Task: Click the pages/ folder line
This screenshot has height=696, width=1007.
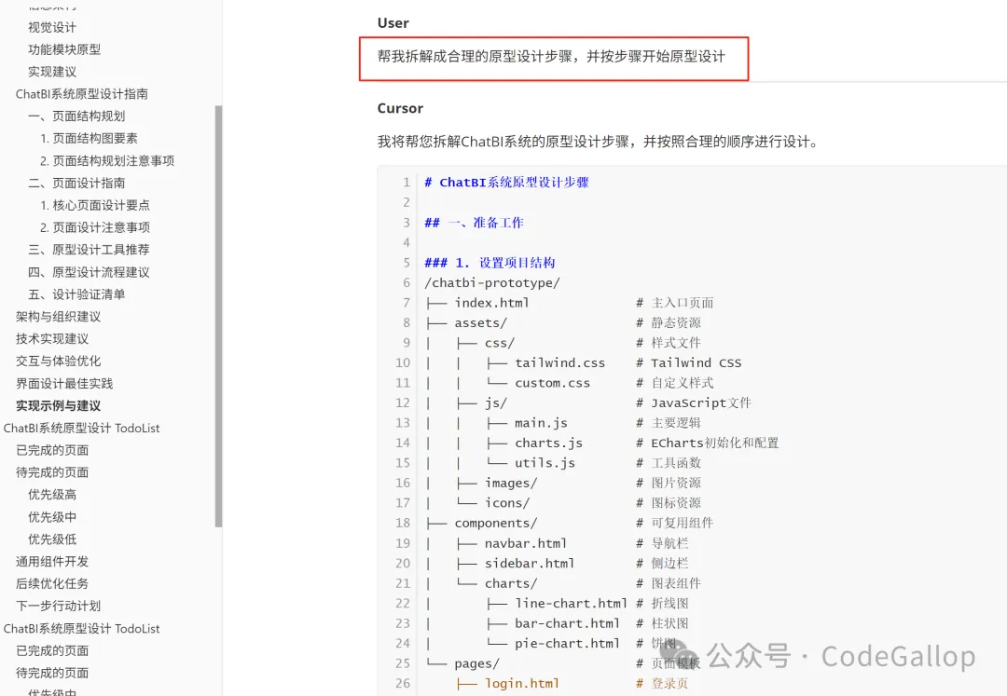Action: [x=476, y=663]
